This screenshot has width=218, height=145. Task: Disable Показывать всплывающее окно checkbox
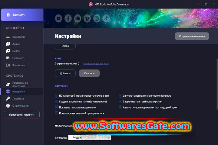[56, 108]
